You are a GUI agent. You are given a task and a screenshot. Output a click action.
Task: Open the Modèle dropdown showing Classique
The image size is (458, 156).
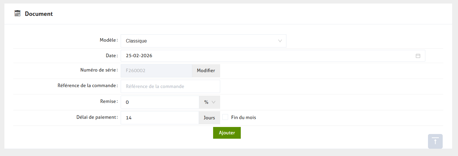pyautogui.click(x=203, y=41)
